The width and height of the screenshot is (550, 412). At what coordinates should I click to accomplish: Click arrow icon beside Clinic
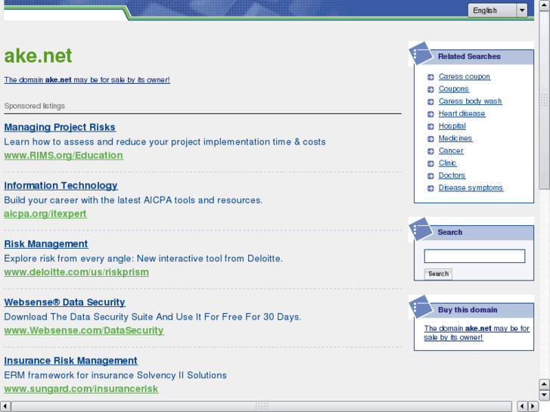430,164
